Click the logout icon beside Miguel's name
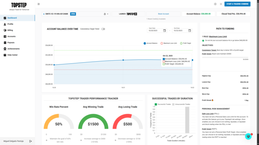259x145 pixels. [31, 141]
